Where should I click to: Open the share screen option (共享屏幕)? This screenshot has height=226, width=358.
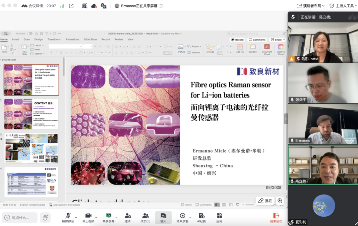(108, 217)
